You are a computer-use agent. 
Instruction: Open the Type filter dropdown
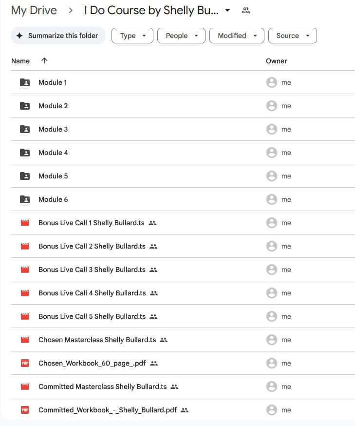[x=132, y=36]
